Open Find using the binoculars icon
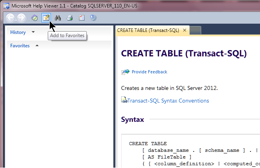This screenshot has height=168, width=260. point(58,18)
